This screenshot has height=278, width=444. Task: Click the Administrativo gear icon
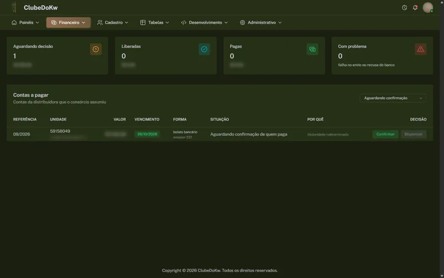click(x=243, y=22)
